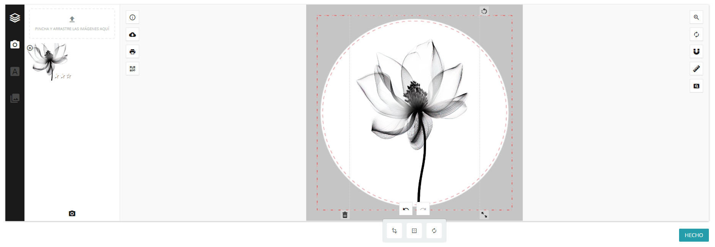The width and height of the screenshot is (715, 247).
Task: Select the camera photos tab in sidebar
Action: click(x=15, y=45)
